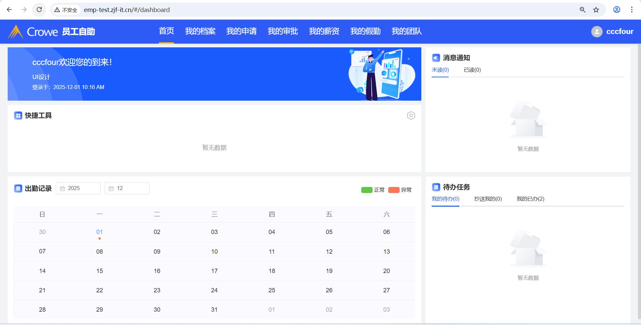
Task: Open the quick tools settings gear icon
Action: (x=411, y=116)
